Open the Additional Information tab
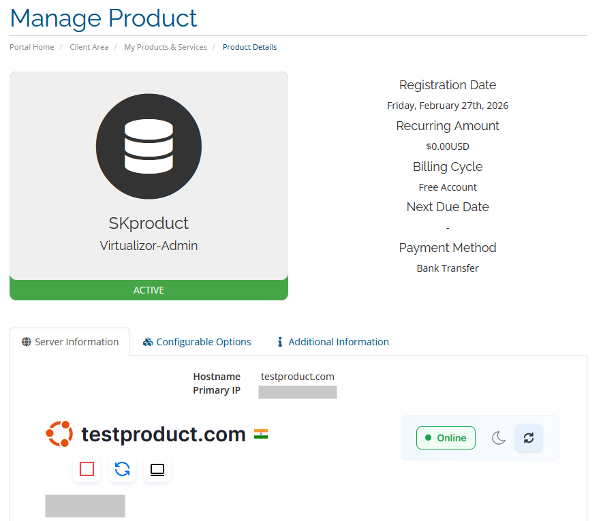Screen dimensions: 603x521 pyautogui.click(x=333, y=342)
